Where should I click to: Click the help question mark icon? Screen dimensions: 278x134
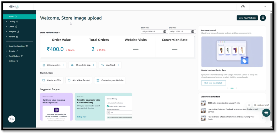pyautogui.click(x=243, y=7)
